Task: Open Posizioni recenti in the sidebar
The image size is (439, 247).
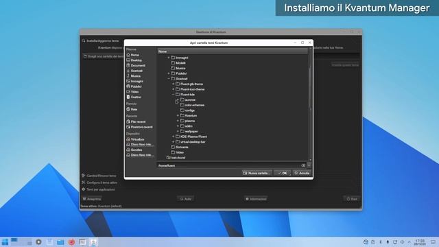Action: [x=139, y=127]
